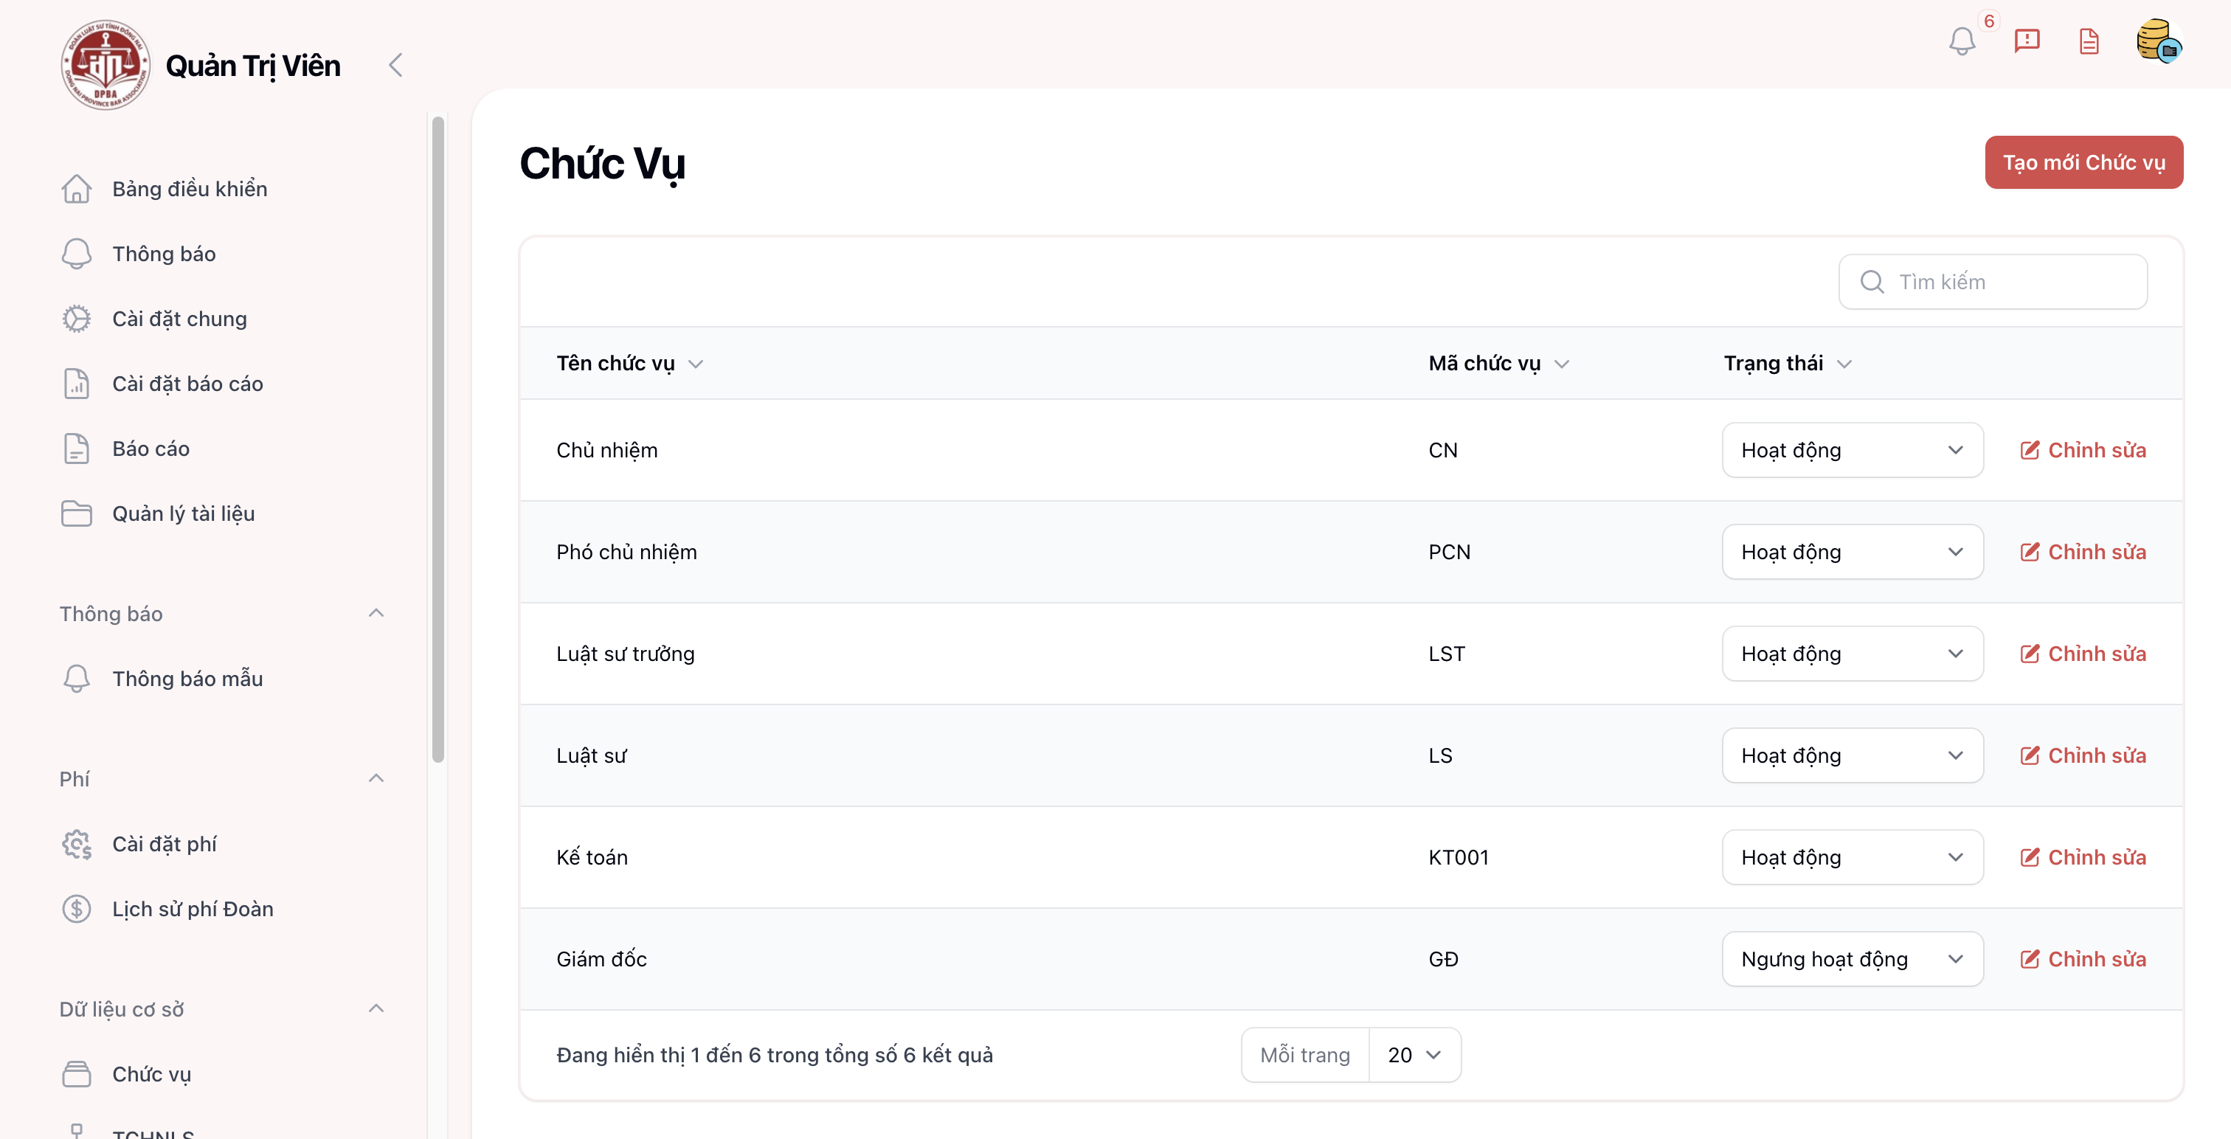This screenshot has height=1139, width=2231.
Task: Click the Bar Association logo
Action: (106, 65)
